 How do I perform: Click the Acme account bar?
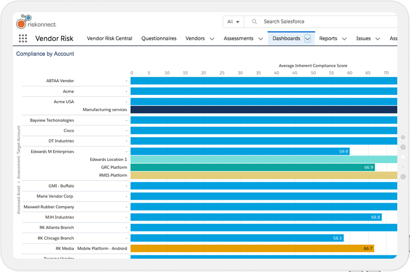click(264, 91)
